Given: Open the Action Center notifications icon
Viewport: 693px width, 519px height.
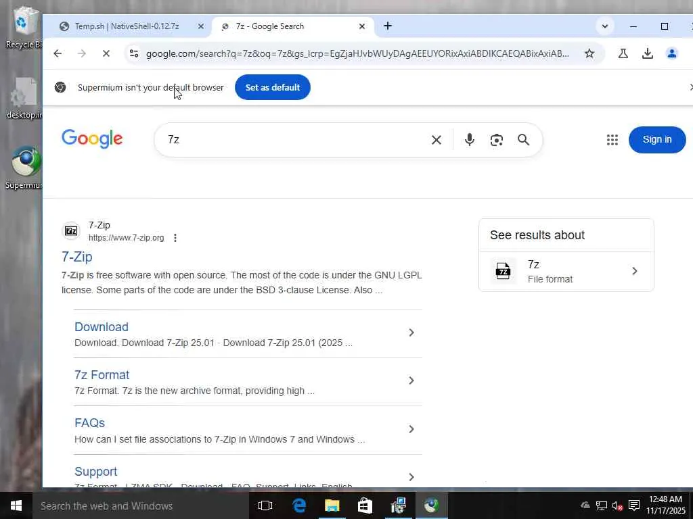Looking at the screenshot, I should (634, 505).
